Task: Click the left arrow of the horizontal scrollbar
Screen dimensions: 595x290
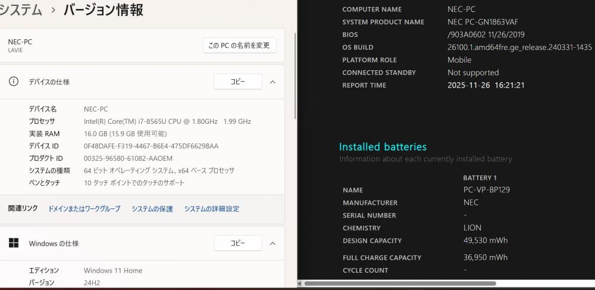Action: pyautogui.click(x=300, y=283)
